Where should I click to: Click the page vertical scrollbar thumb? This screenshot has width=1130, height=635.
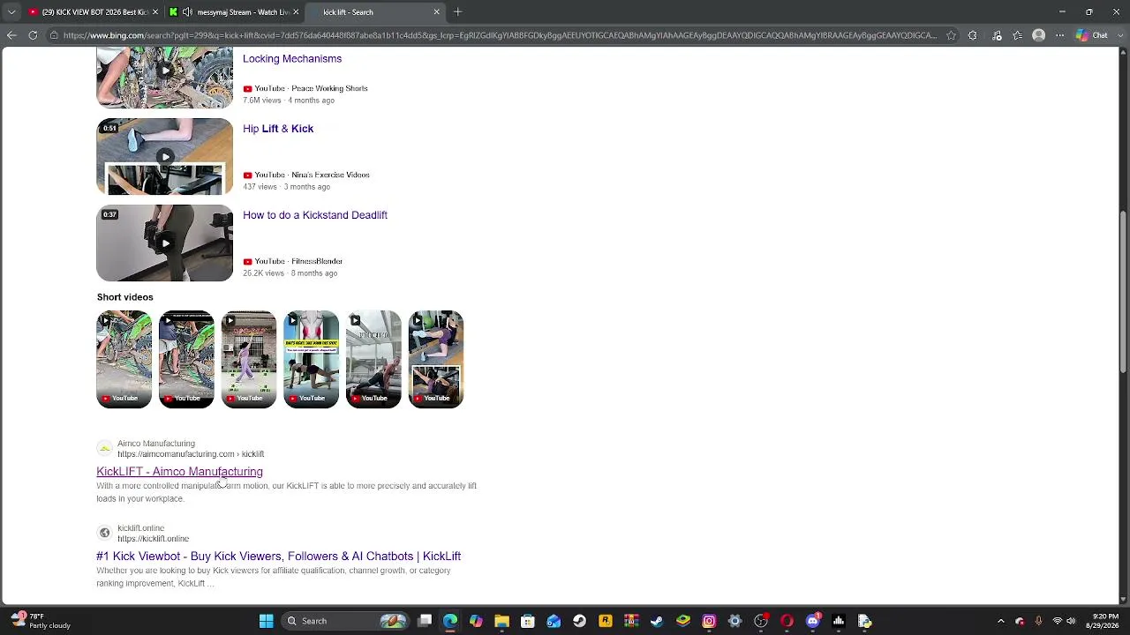[x=1123, y=291]
